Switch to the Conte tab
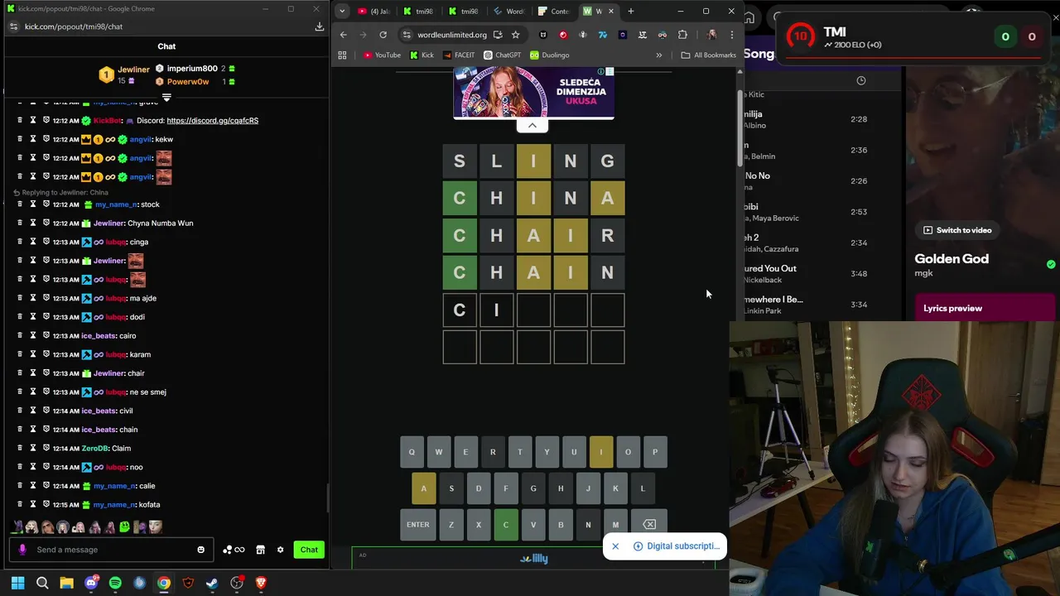The image size is (1060, 596). pyautogui.click(x=553, y=12)
